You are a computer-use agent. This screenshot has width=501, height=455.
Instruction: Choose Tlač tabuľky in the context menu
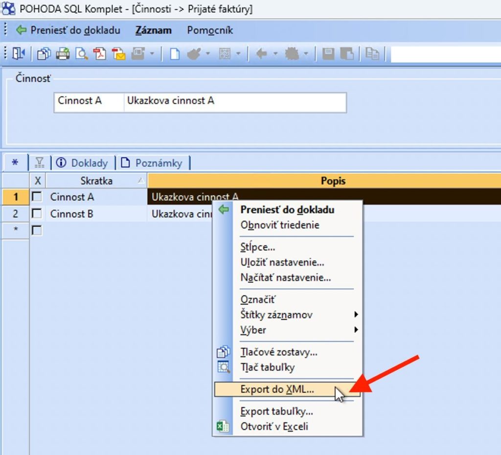click(x=287, y=367)
